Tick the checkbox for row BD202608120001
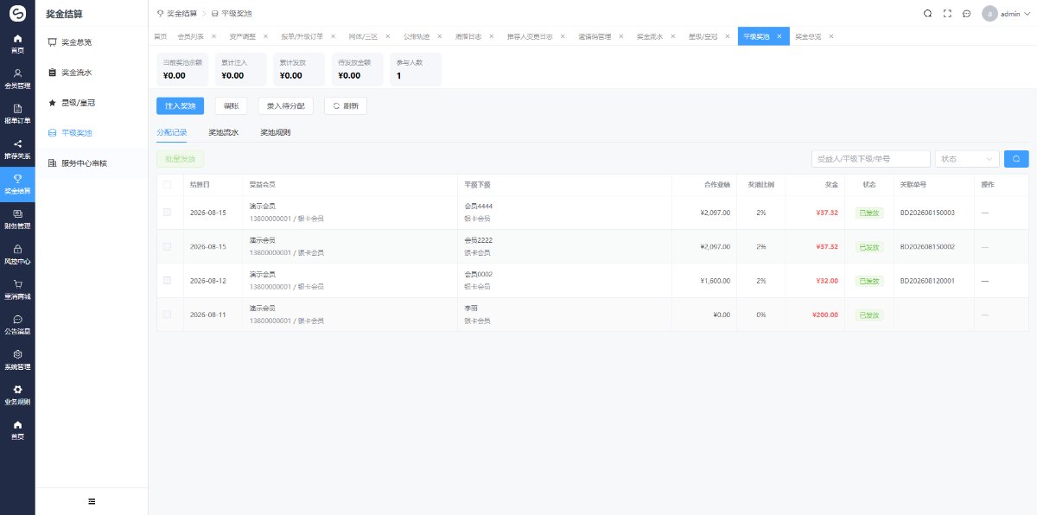This screenshot has height=515, width=1037. [x=167, y=280]
